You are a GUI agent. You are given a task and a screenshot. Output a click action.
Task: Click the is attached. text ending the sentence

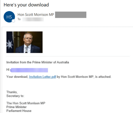click(103, 77)
